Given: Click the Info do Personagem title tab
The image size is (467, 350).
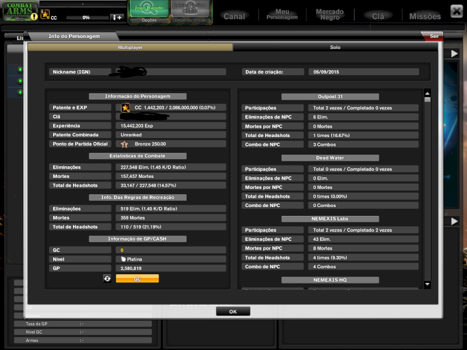Looking at the screenshot, I should click(74, 36).
